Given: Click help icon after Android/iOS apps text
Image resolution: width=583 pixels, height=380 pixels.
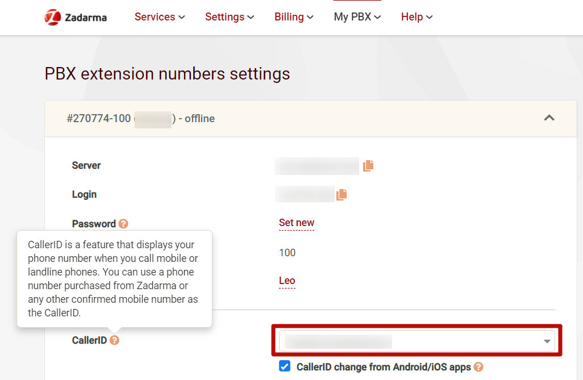Looking at the screenshot, I should [478, 367].
